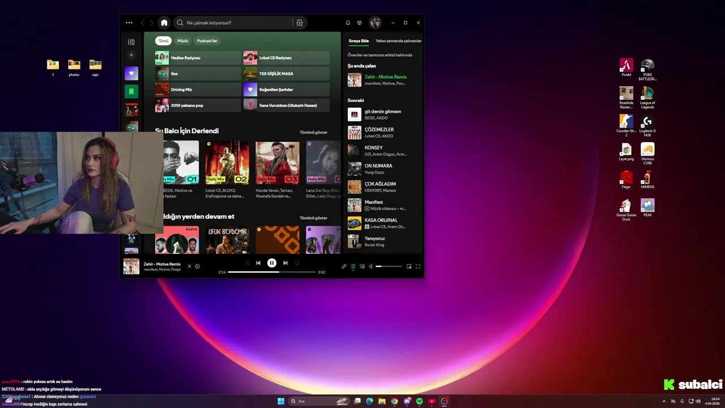The width and height of the screenshot is (725, 408).
Task: Open the Spotify three-dot menu
Action: (x=129, y=23)
